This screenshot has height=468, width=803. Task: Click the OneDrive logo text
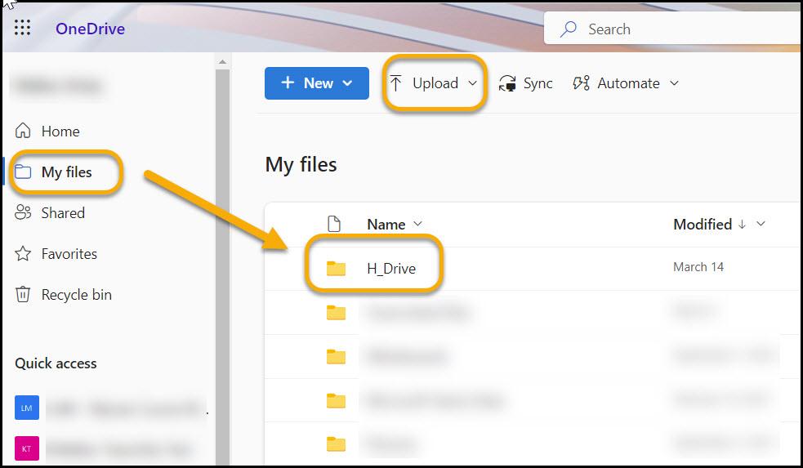tap(90, 29)
